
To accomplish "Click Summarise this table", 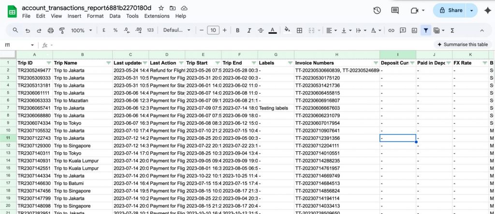I will coord(463,45).
